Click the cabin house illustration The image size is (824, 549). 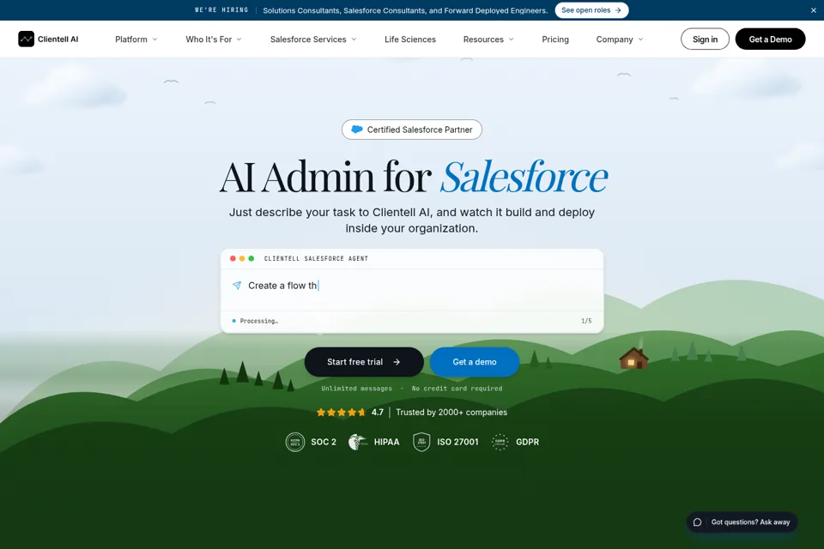(633, 359)
